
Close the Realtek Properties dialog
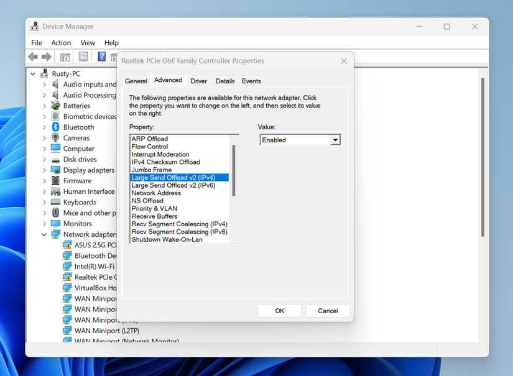click(343, 61)
